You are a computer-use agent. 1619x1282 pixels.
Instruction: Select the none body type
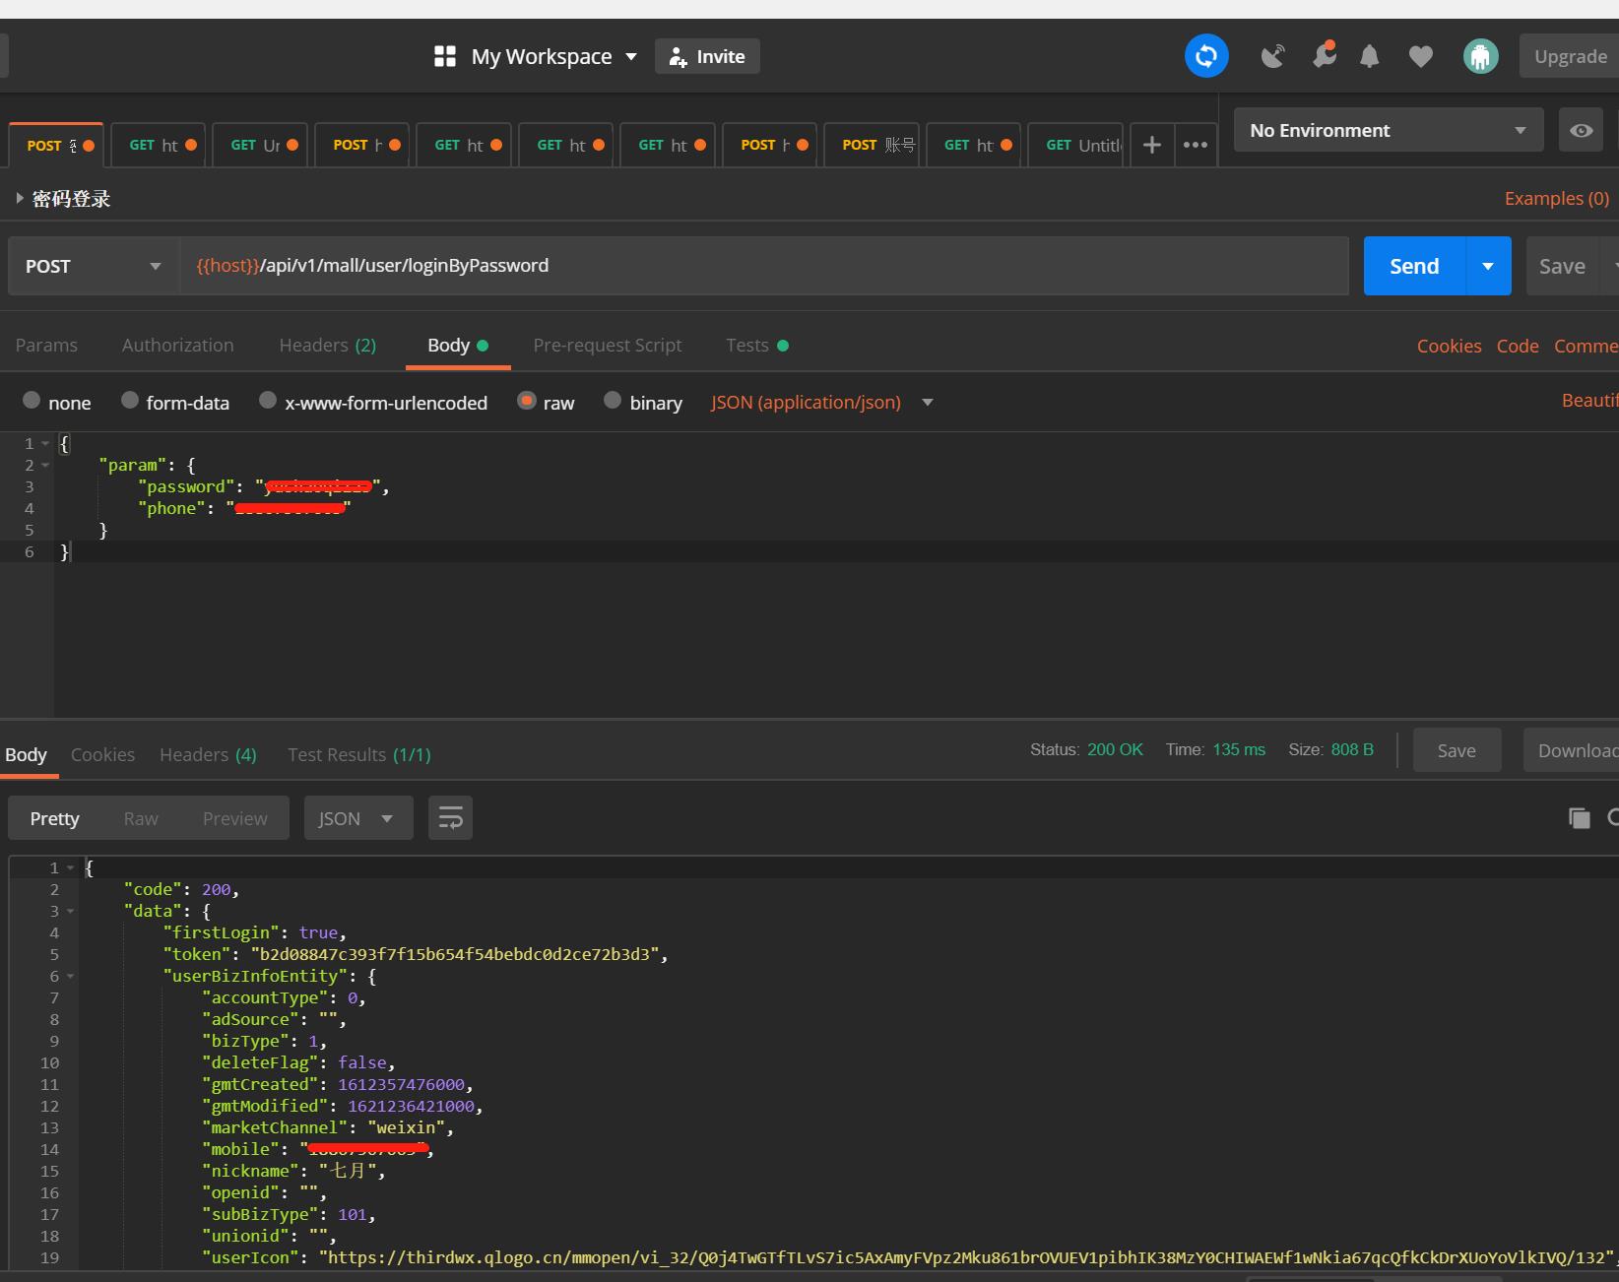point(32,400)
